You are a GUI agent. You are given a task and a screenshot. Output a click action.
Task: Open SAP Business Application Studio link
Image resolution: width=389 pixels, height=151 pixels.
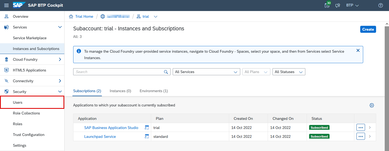(x=111, y=128)
